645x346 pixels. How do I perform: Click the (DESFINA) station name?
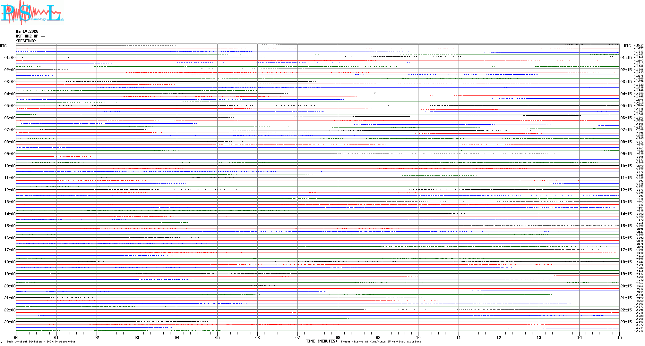(26, 41)
